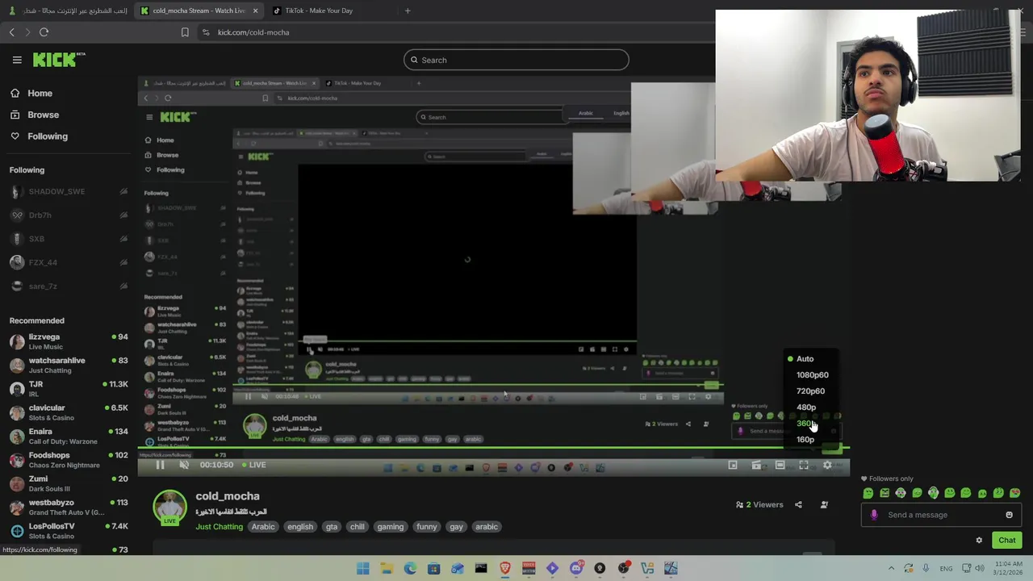
Task: Open File Explorer from taskbar
Action: pyautogui.click(x=387, y=569)
